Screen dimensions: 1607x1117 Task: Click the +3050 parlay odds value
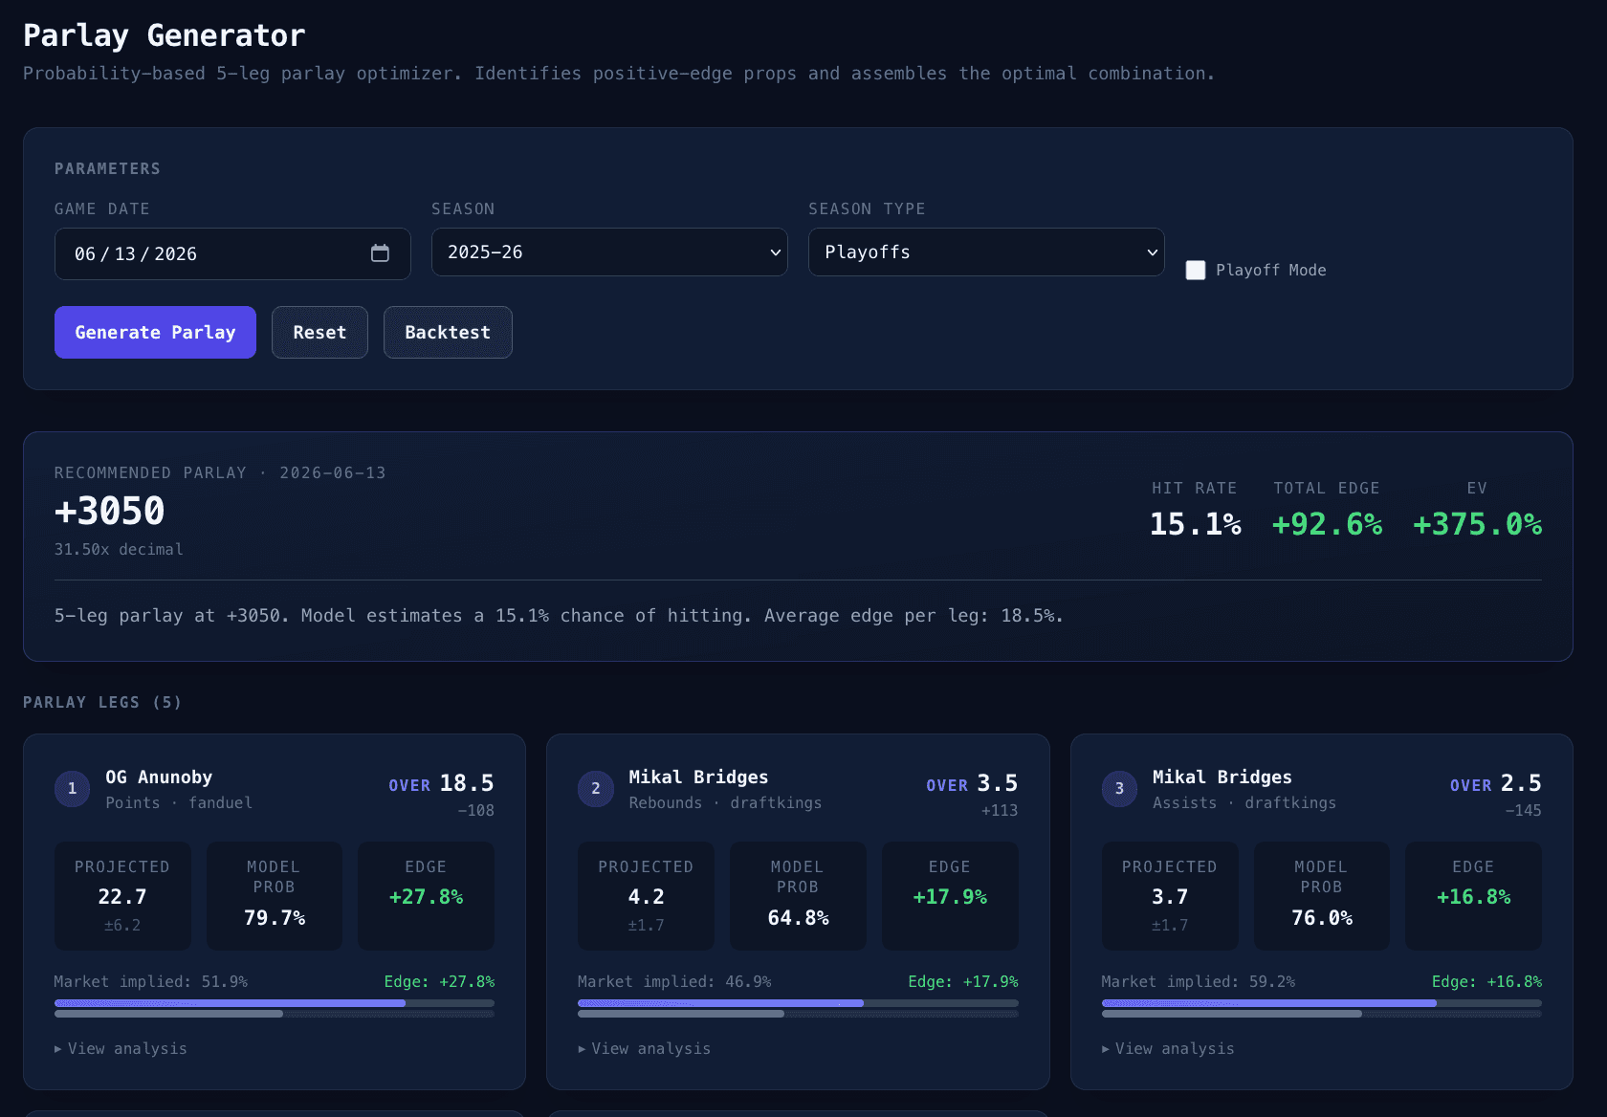(110, 512)
